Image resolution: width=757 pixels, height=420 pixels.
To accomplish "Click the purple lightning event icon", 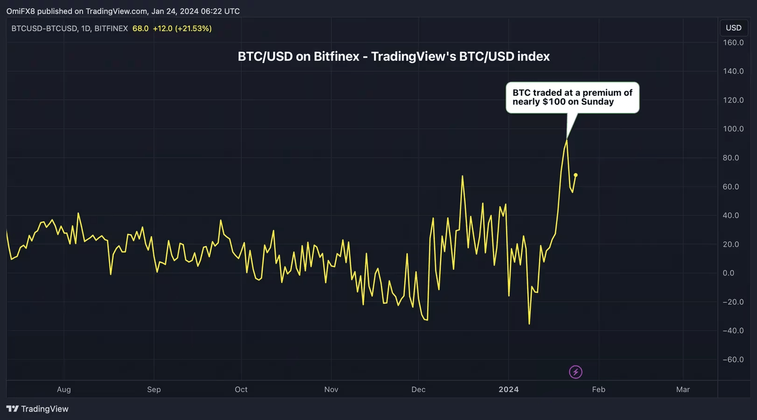I will (576, 372).
